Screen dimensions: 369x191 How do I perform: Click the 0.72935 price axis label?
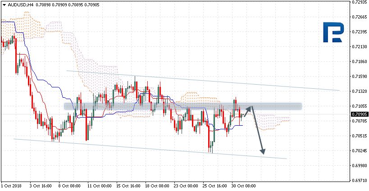359,2
